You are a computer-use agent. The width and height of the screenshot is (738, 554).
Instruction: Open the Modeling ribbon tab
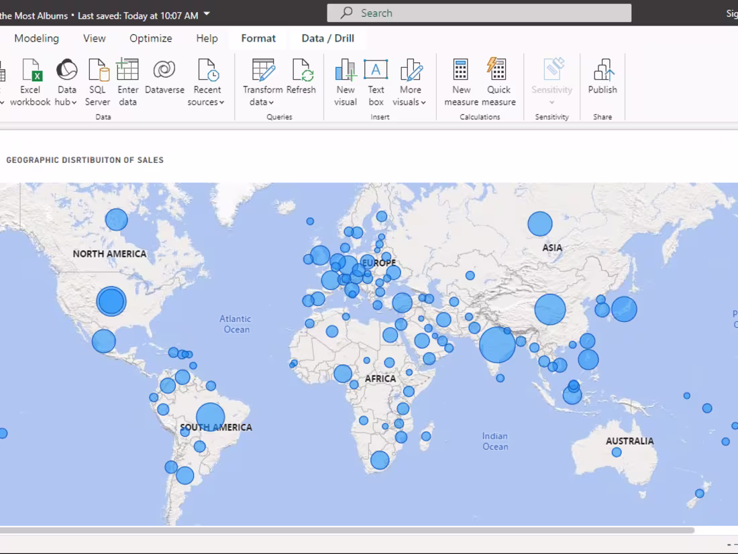tap(37, 38)
